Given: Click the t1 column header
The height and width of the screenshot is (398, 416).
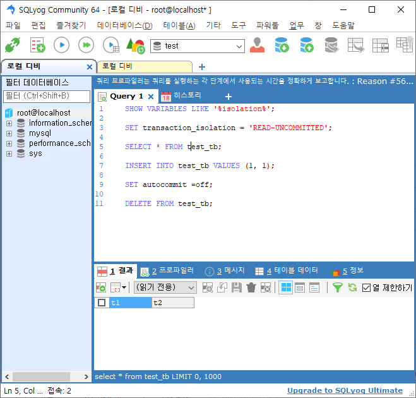Looking at the screenshot, I should 131,303.
